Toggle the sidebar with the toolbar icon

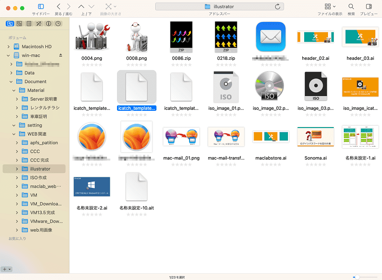click(41, 7)
